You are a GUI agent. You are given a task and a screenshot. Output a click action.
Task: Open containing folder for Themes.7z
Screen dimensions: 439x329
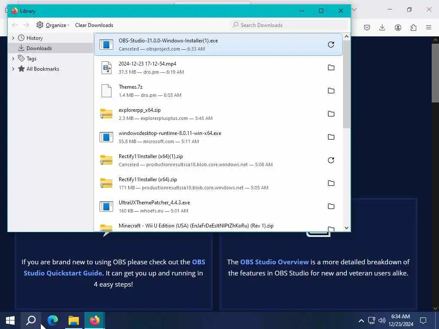pyautogui.click(x=331, y=91)
